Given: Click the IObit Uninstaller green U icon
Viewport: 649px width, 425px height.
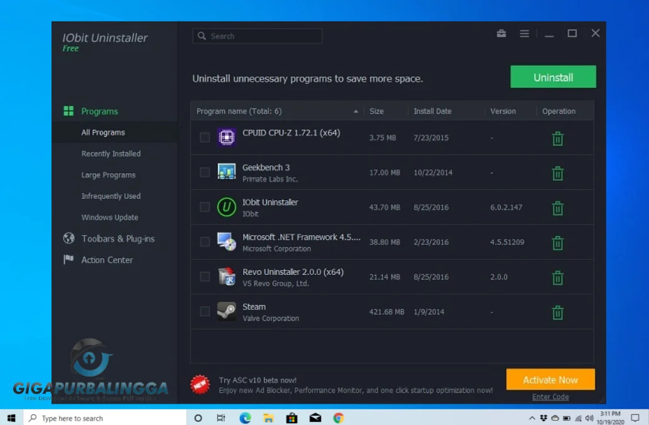Looking at the screenshot, I should [226, 207].
